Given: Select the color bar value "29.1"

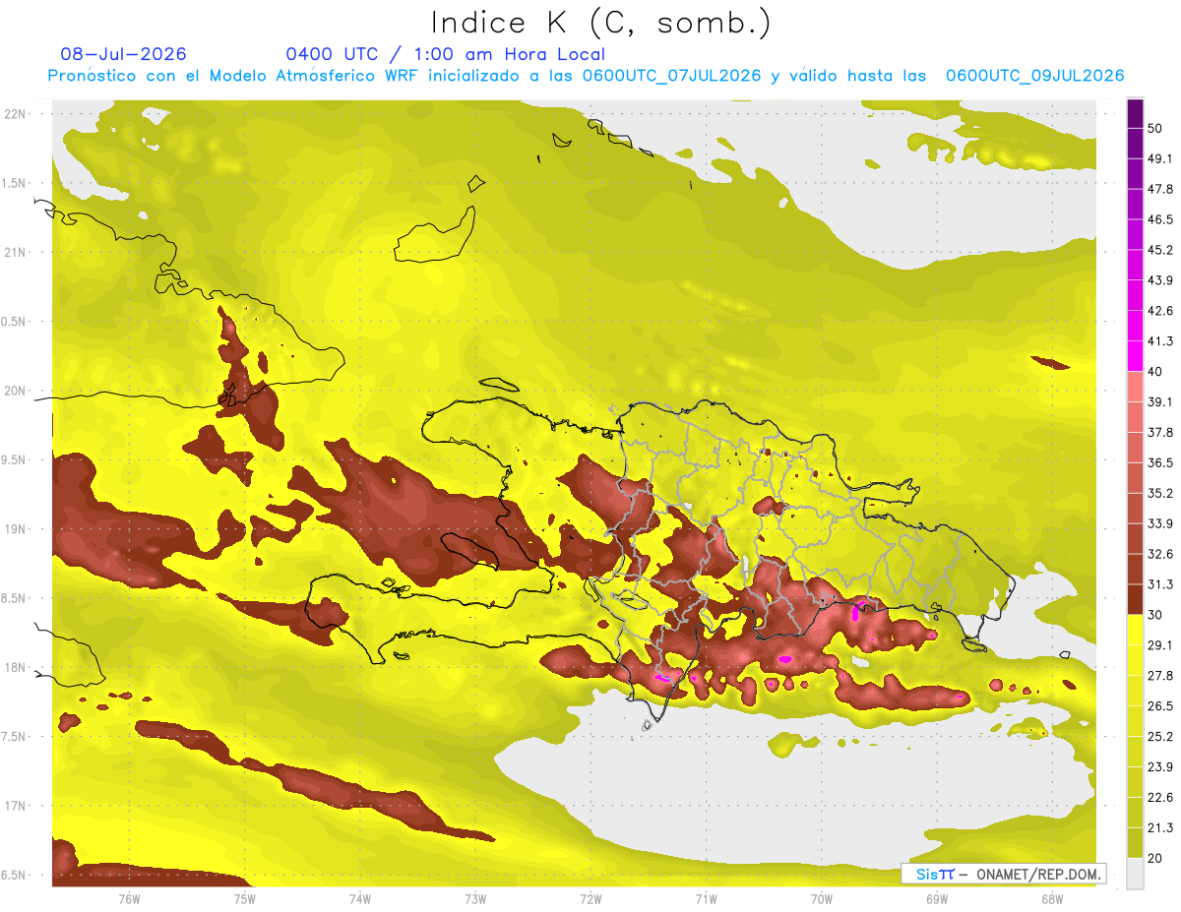Looking at the screenshot, I should point(1160,645).
